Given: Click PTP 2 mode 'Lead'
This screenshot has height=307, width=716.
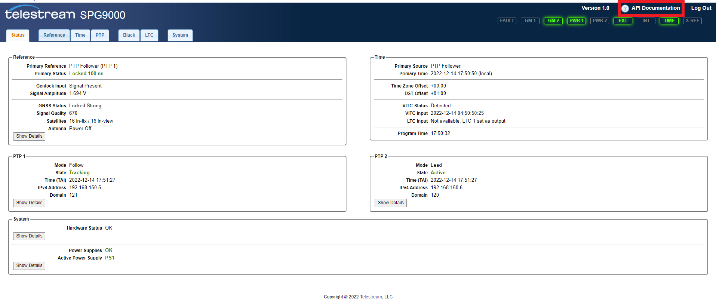Looking at the screenshot, I should tap(436, 165).
